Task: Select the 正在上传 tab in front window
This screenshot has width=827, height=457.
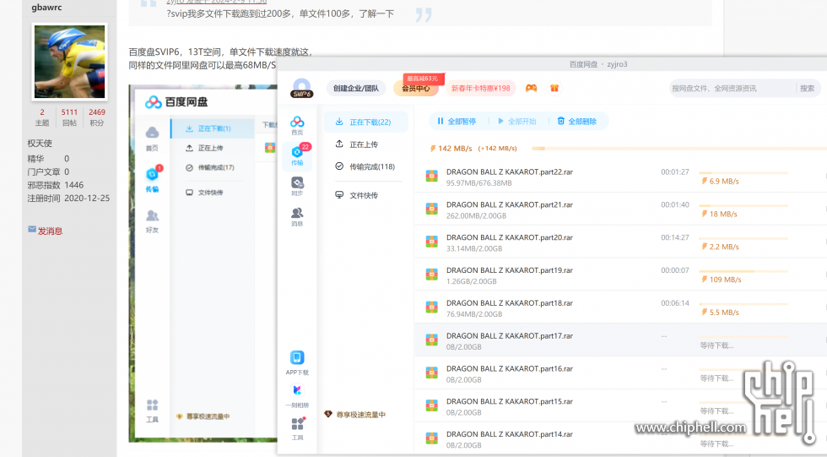Action: (x=365, y=144)
